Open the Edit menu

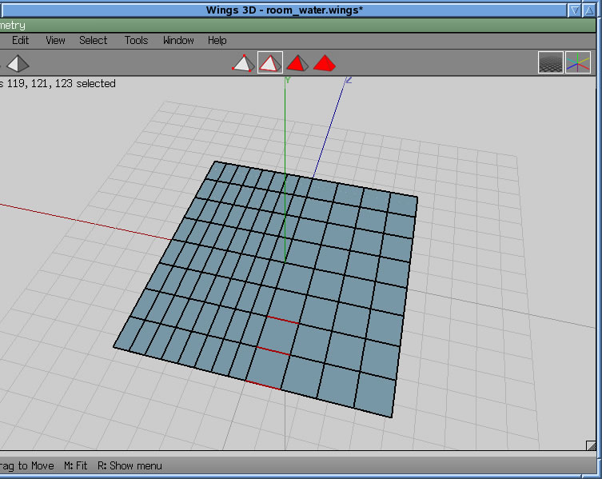click(20, 40)
